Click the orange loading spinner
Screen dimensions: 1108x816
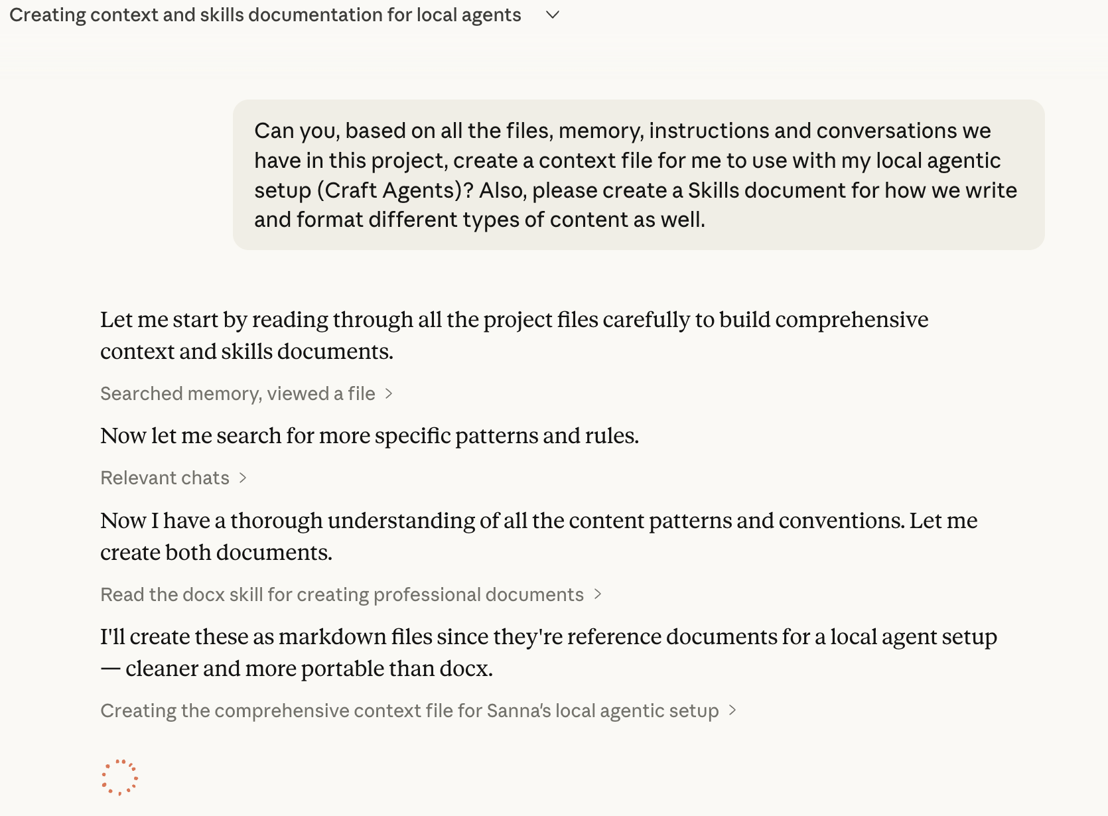click(x=119, y=777)
